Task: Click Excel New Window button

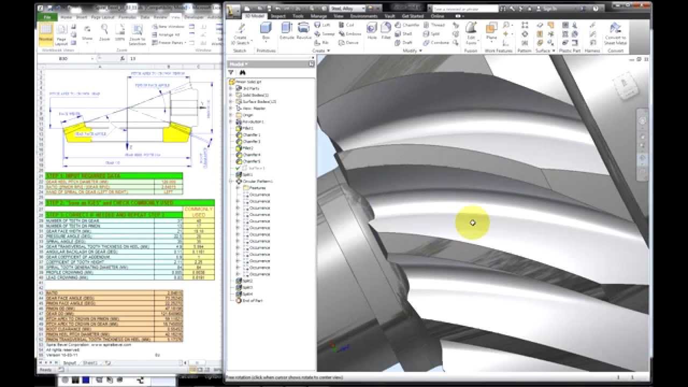Action: click(168, 26)
